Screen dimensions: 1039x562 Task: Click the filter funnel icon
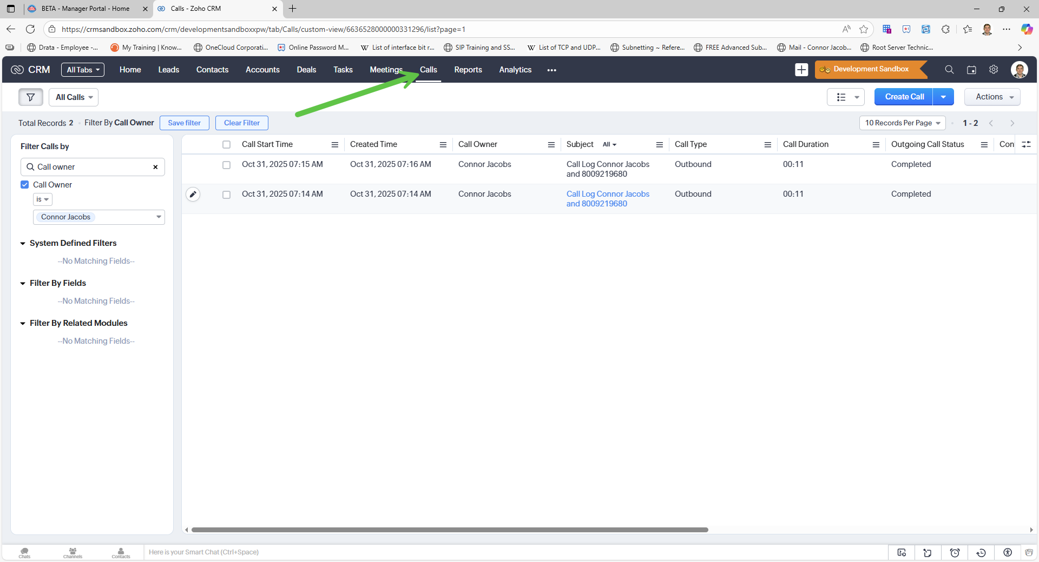pos(30,97)
